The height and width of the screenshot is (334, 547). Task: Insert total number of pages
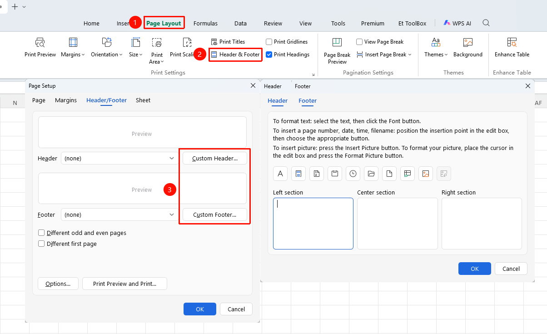(x=317, y=174)
